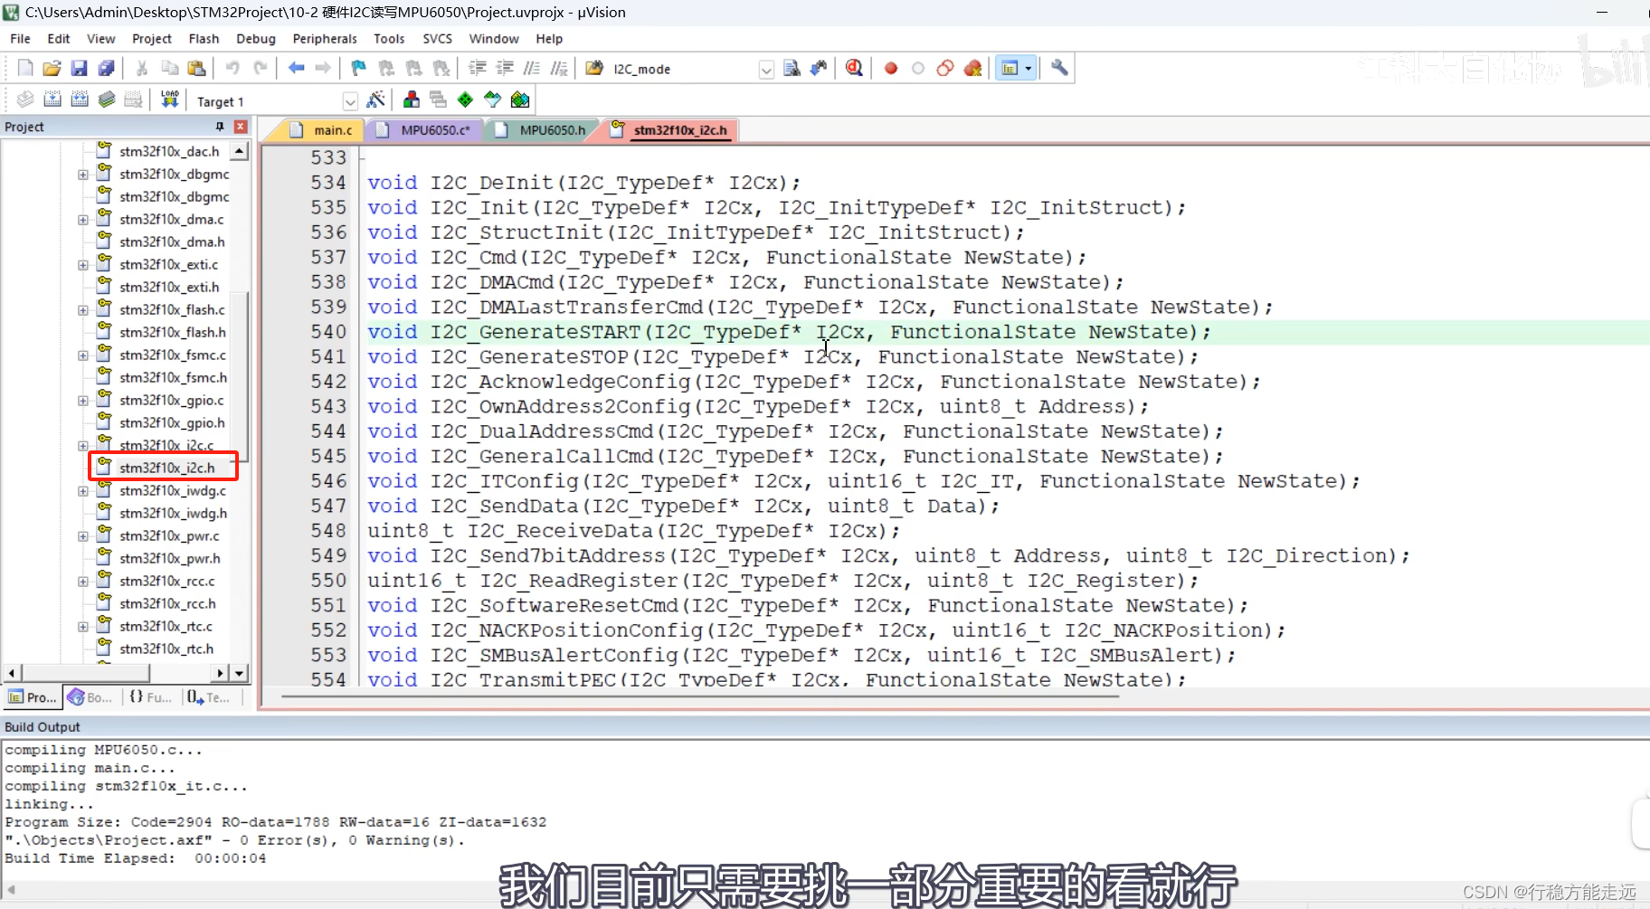The width and height of the screenshot is (1650, 909).
Task: Start the debug session with magnifier-d icon
Action: [x=855, y=69]
